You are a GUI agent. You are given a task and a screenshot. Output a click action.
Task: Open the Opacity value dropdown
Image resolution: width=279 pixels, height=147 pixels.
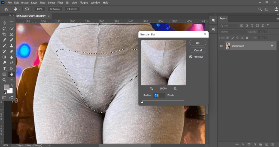[267, 32]
